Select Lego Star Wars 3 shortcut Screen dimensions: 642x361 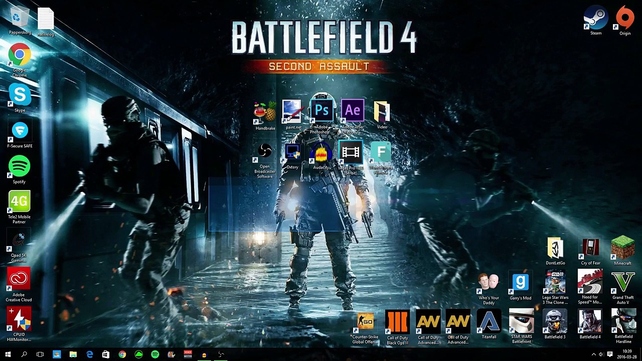(555, 288)
